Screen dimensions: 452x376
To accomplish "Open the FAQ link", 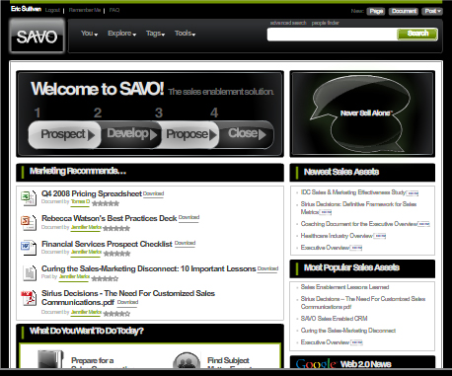I will pos(114,10).
